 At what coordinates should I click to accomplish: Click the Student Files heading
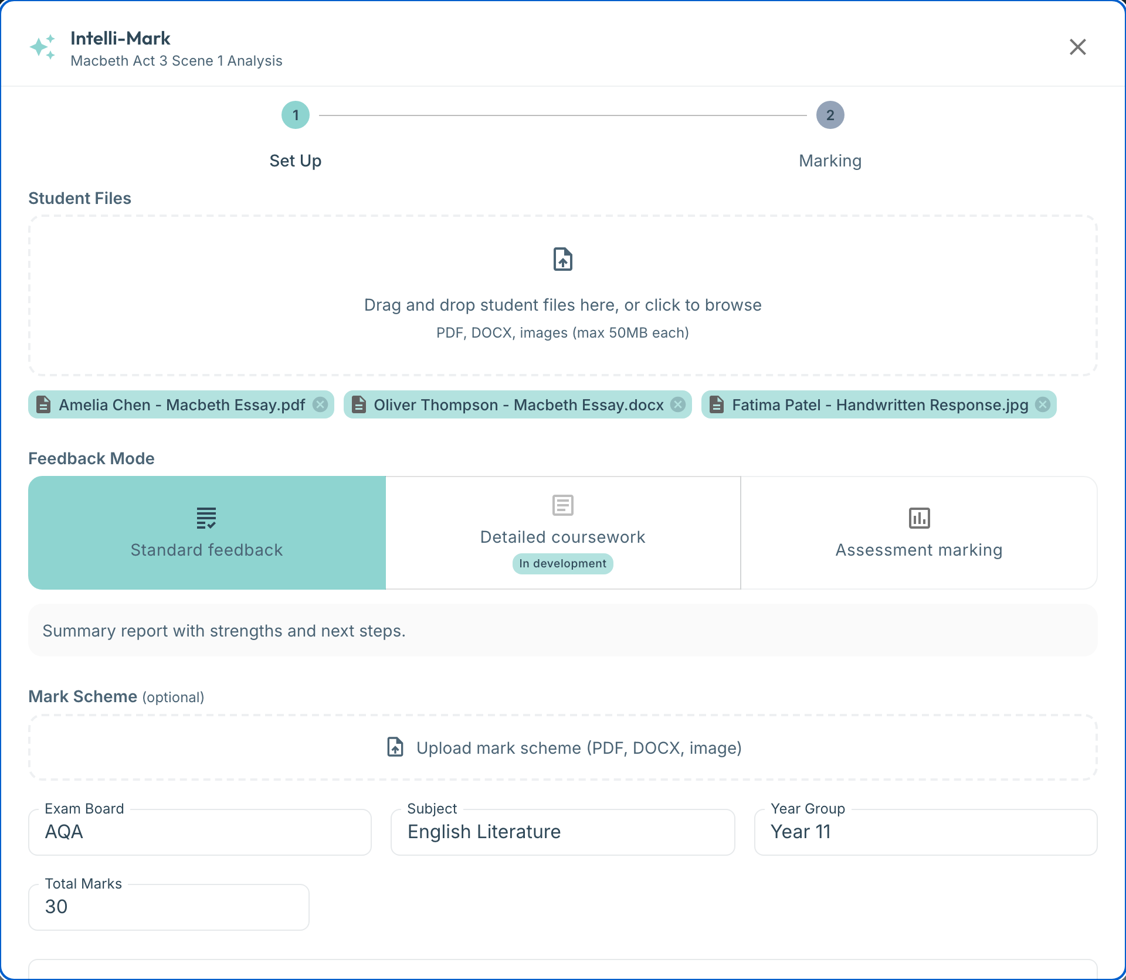pyautogui.click(x=80, y=198)
